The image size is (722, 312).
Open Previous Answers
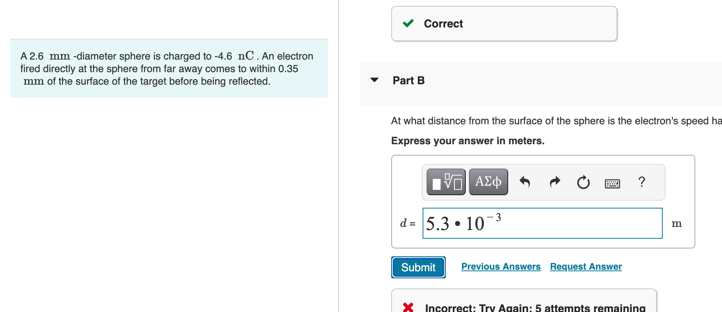[501, 267]
